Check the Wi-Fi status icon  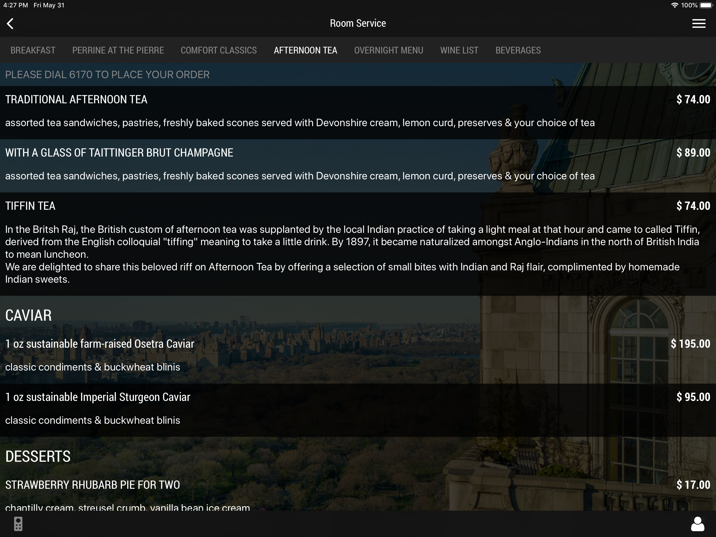point(675,5)
